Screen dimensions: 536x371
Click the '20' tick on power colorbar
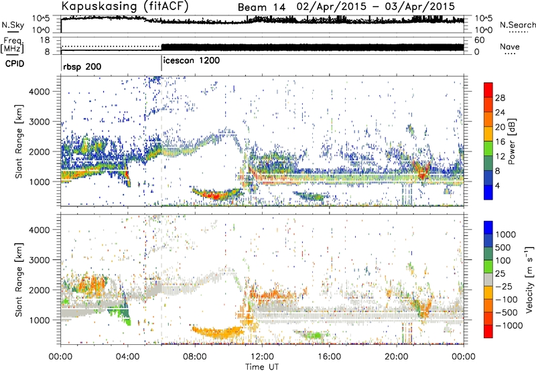[500, 127]
